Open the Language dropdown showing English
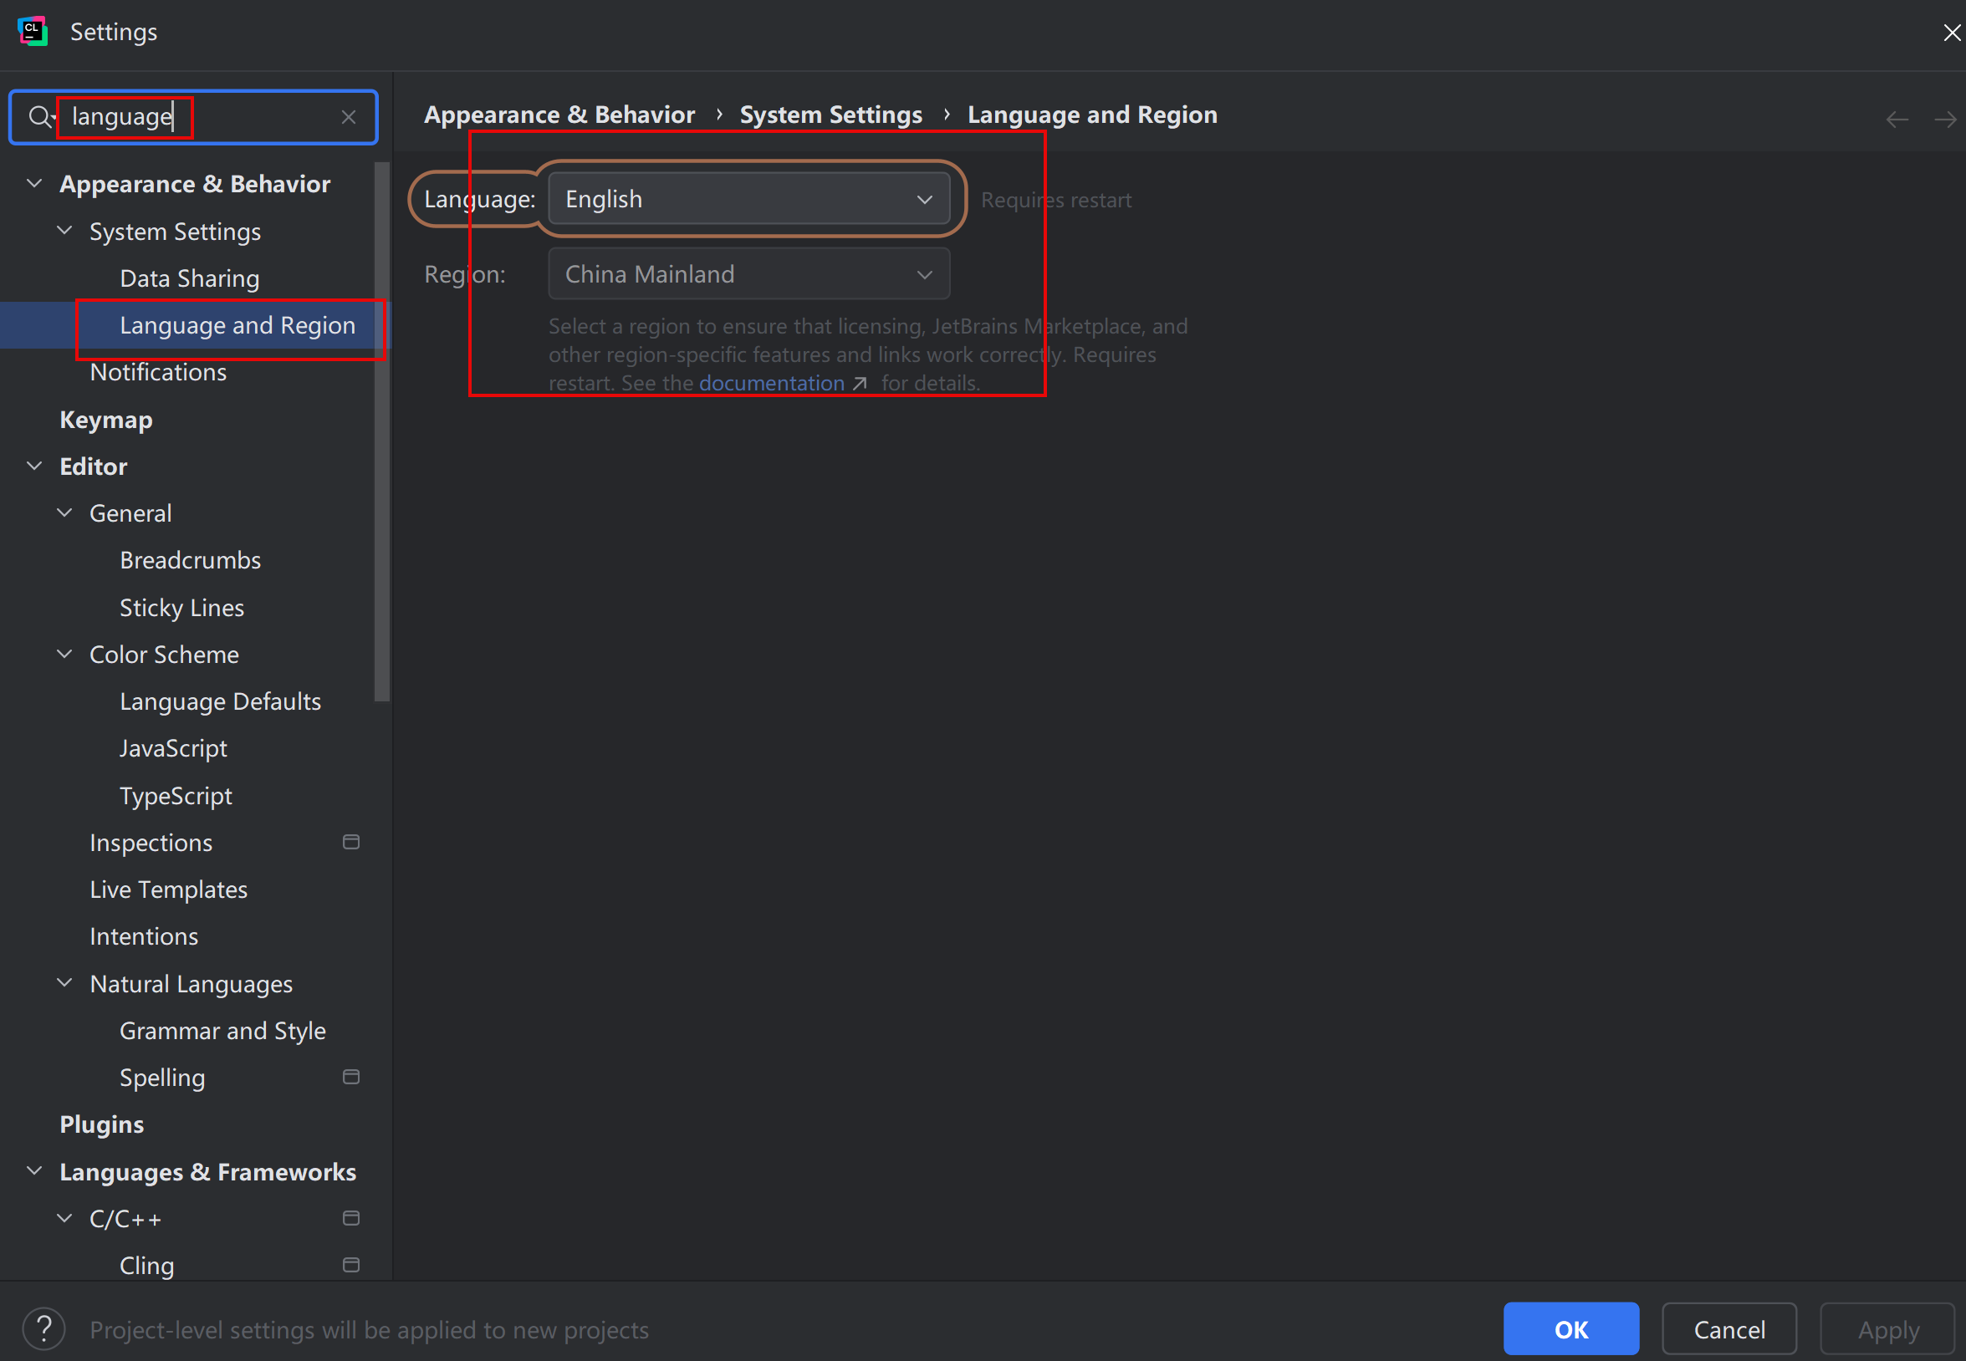Image resolution: width=1966 pixels, height=1361 pixels. coord(748,200)
